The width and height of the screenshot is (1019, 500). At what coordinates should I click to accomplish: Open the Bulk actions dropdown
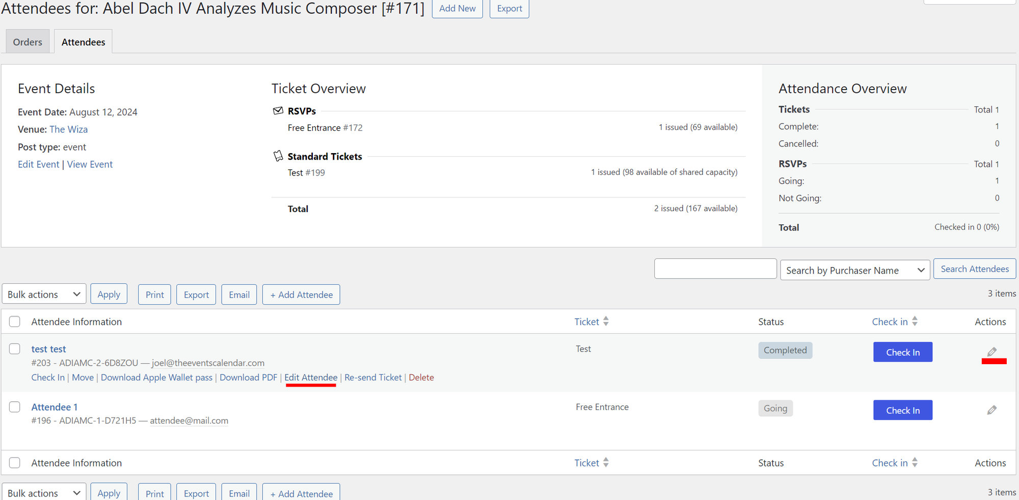click(44, 294)
